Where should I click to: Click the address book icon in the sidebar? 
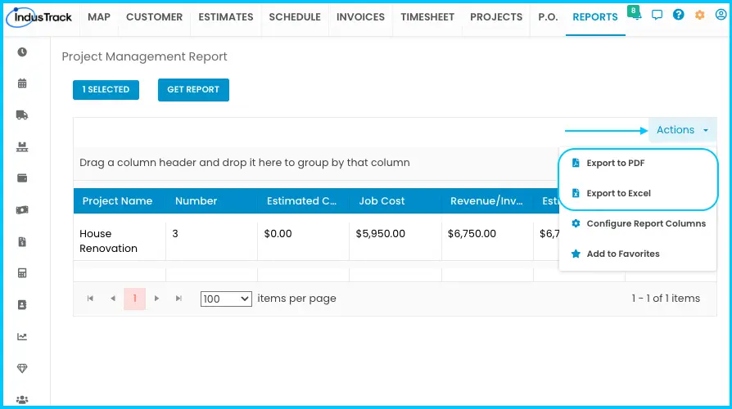22,305
